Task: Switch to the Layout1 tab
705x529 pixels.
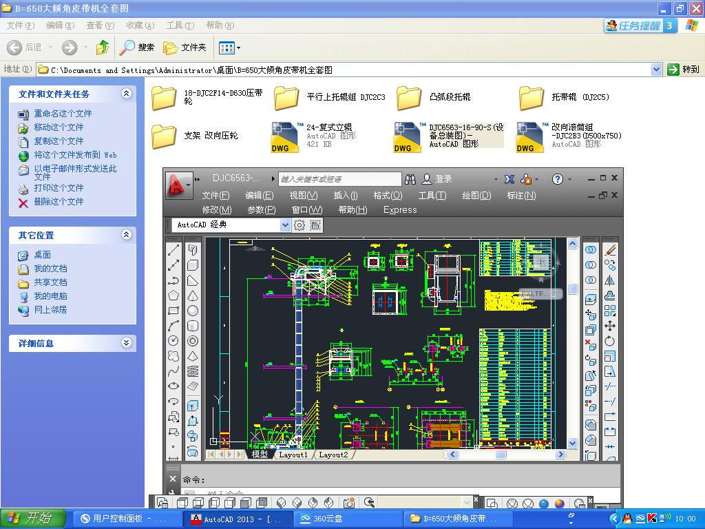Action: coord(293,455)
